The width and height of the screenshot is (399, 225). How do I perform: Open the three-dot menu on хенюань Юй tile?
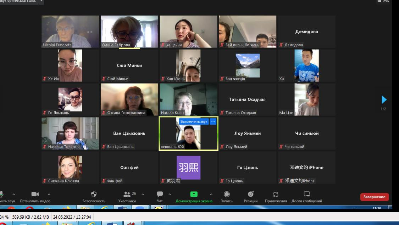[x=213, y=121]
